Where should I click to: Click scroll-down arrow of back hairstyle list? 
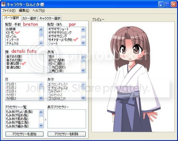click(83, 43)
